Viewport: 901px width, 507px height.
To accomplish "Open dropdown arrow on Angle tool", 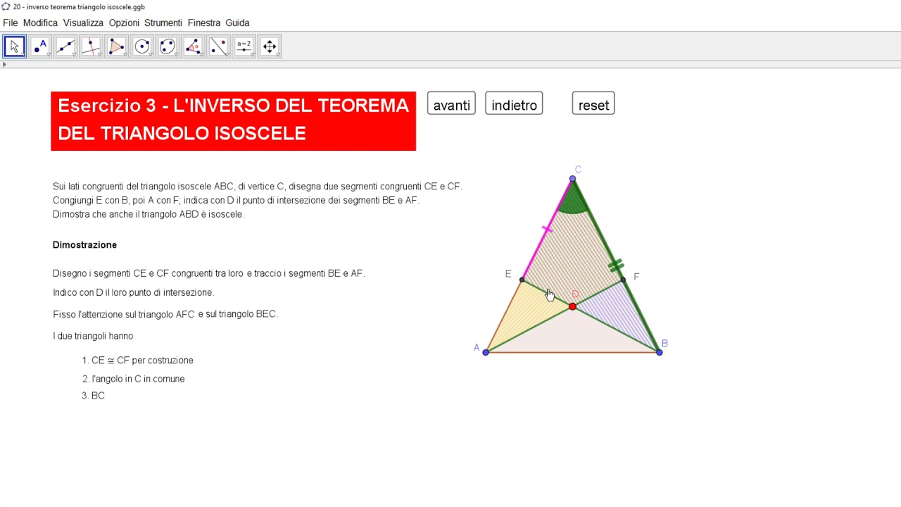I will tap(201, 55).
